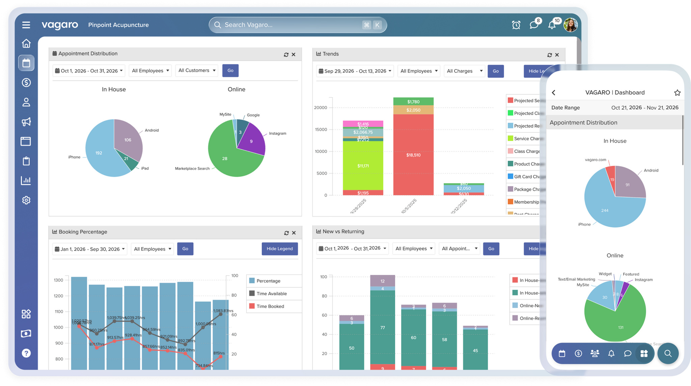The width and height of the screenshot is (691, 386).
Task: Open the megaphone Marketing sidebar icon
Action: [x=26, y=122]
